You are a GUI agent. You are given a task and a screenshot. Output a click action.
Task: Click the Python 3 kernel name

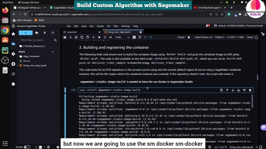220,37
